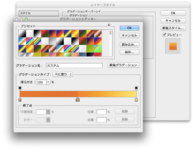Select the left orange color stop
The width and height of the screenshot is (193, 151).
(20, 100)
